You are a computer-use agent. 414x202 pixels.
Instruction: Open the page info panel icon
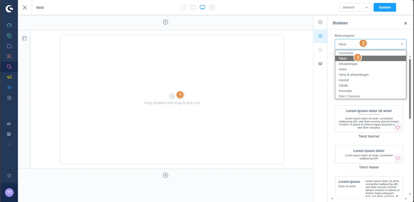coord(320,22)
